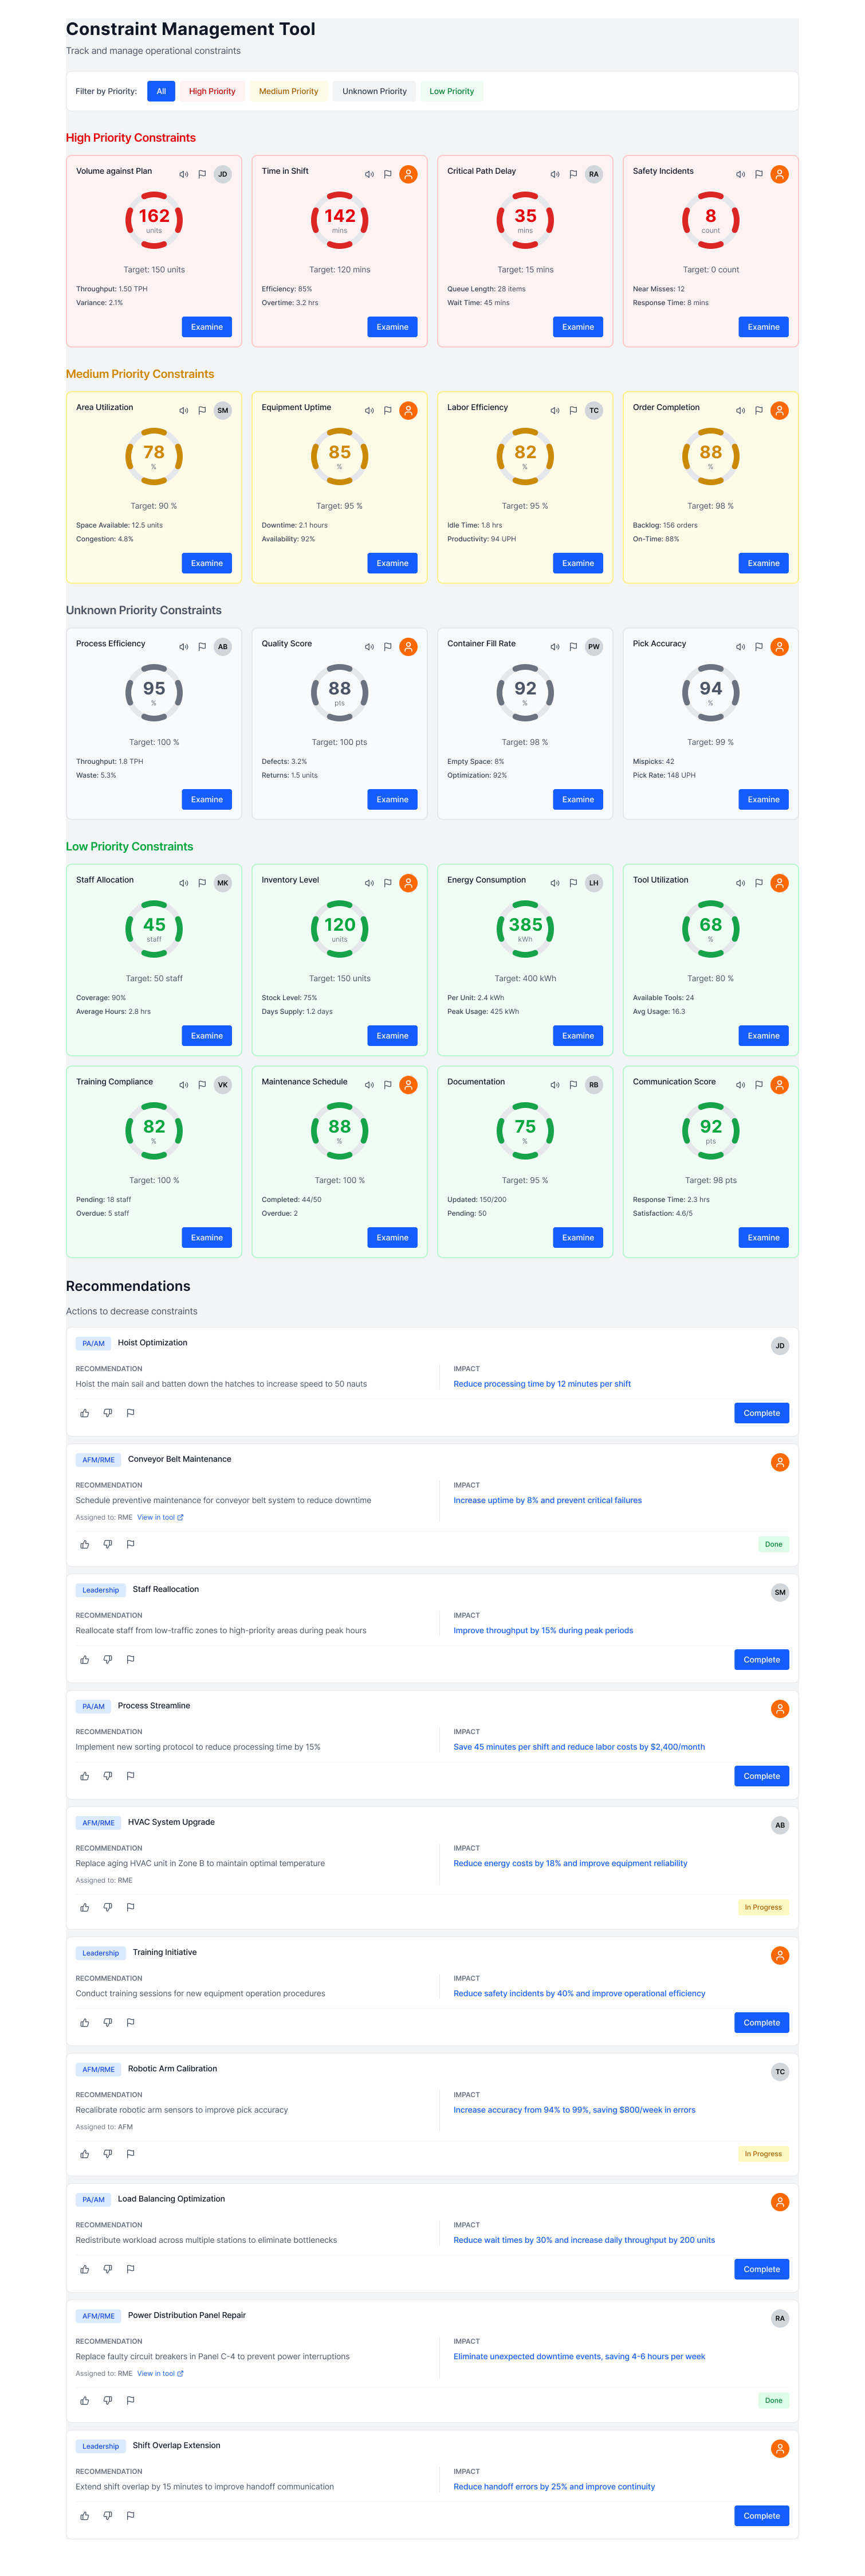Flag the Training Initiative recommendation
The image size is (865, 2576).
coord(131,2022)
